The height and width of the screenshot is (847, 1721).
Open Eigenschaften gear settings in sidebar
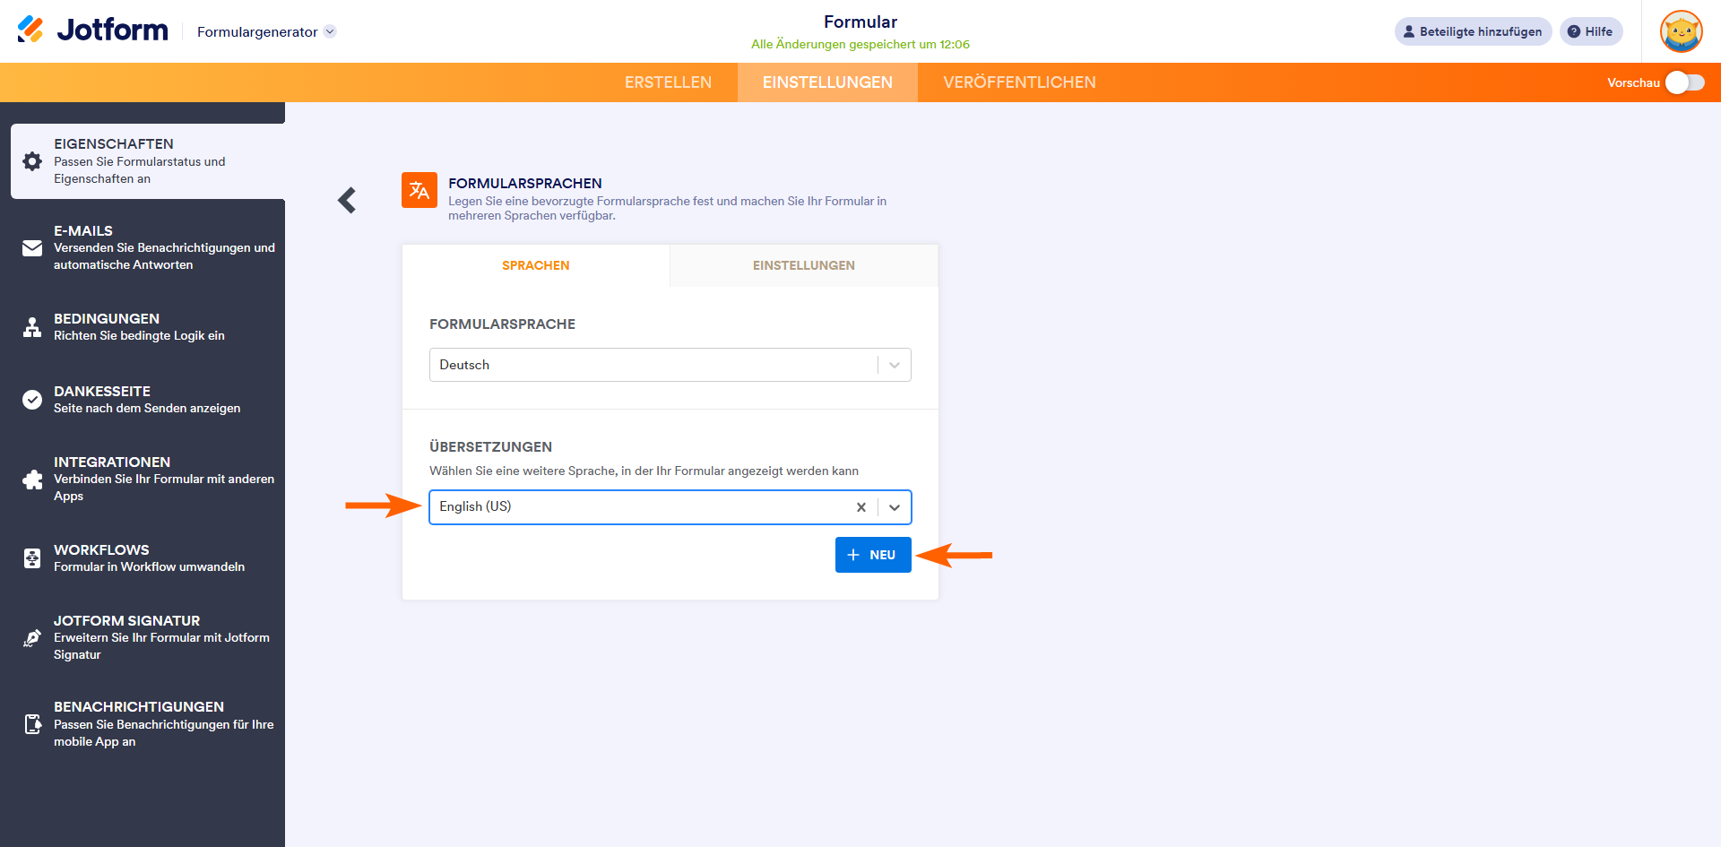[32, 161]
